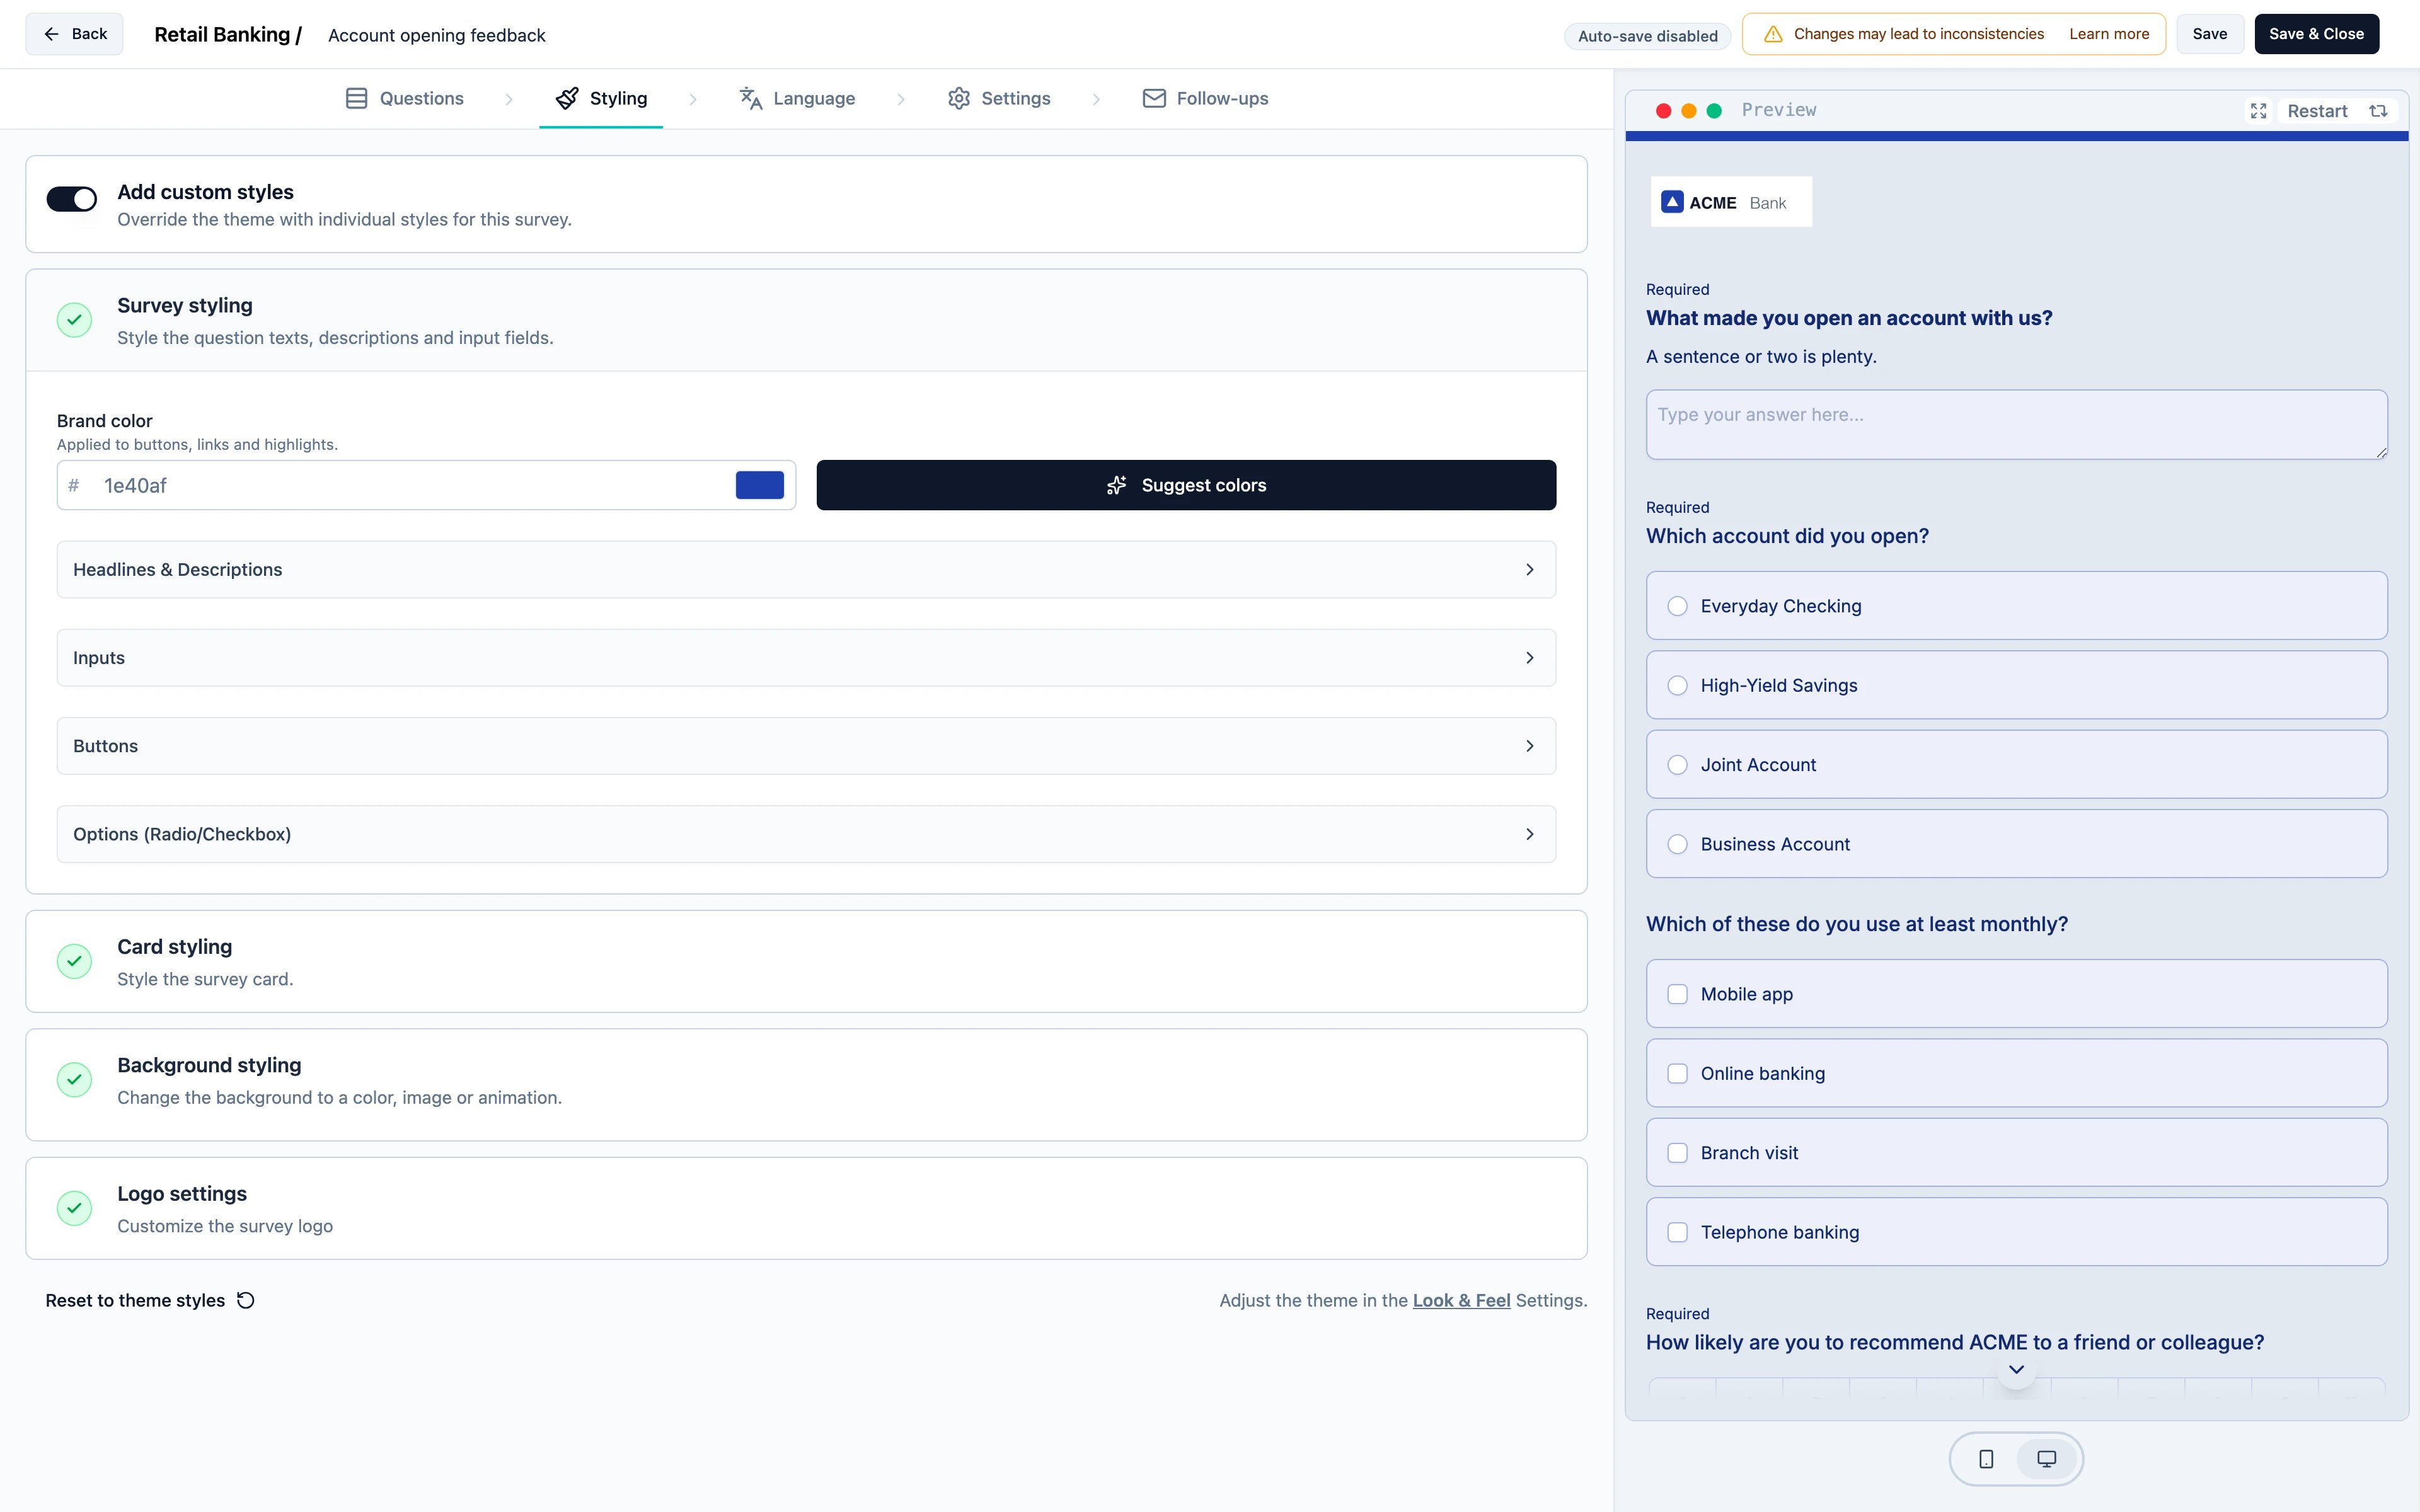Expand the Logo settings panel
This screenshot has width=2420, height=1512.
tap(806, 1208)
